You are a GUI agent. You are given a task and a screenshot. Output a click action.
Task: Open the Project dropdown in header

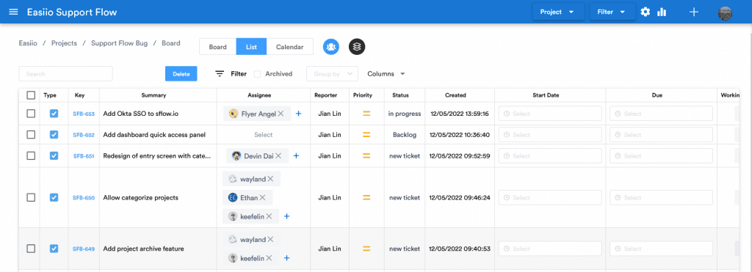coord(558,12)
